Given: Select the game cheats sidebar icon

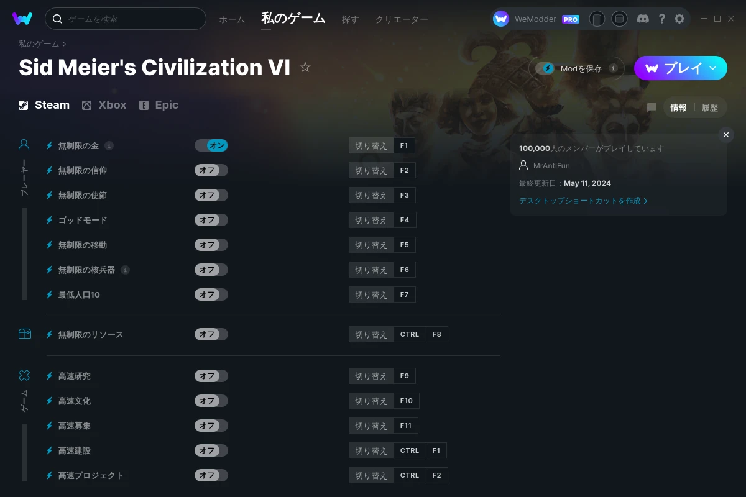Looking at the screenshot, I should click(24, 375).
